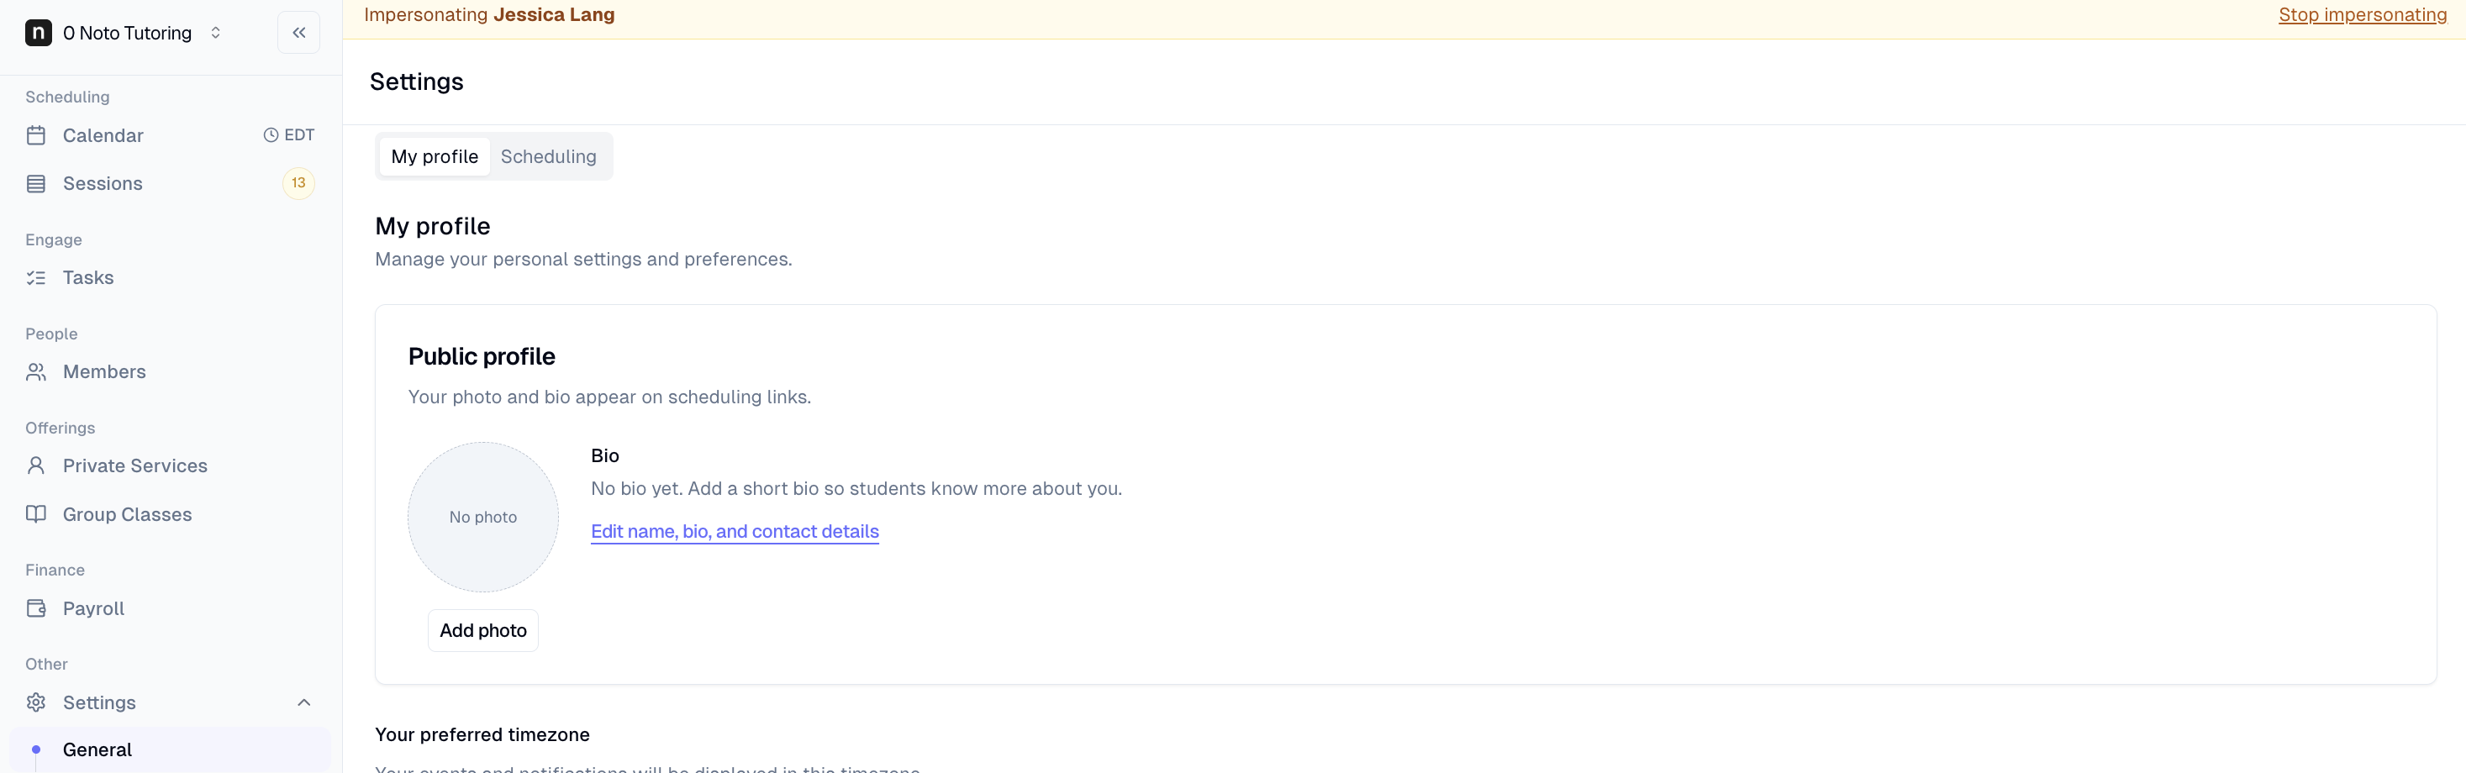This screenshot has width=2466, height=773.
Task: Click the Jessica Lang name in banner
Action: (554, 14)
